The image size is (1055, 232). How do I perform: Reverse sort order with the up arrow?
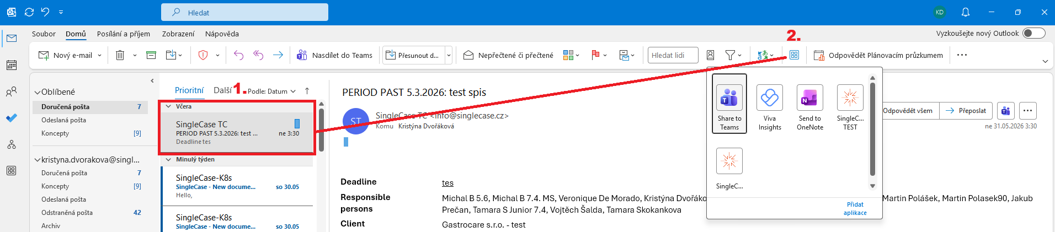pyautogui.click(x=307, y=91)
